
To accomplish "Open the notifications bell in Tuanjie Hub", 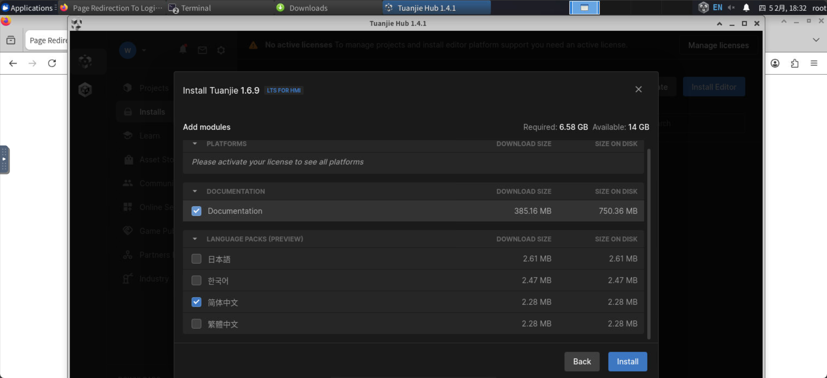I will pyautogui.click(x=183, y=49).
